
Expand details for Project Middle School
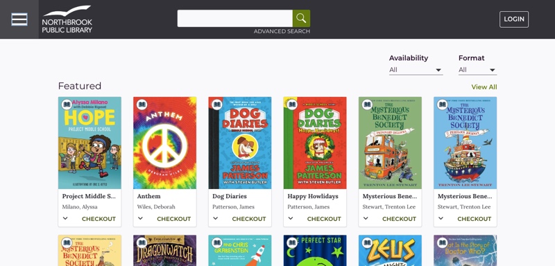click(x=65, y=218)
